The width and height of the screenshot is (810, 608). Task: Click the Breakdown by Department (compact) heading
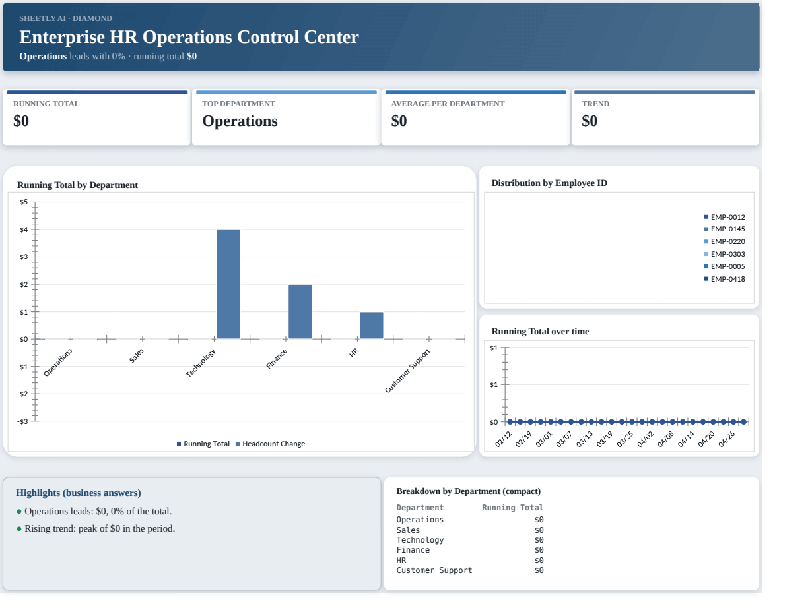point(469,491)
